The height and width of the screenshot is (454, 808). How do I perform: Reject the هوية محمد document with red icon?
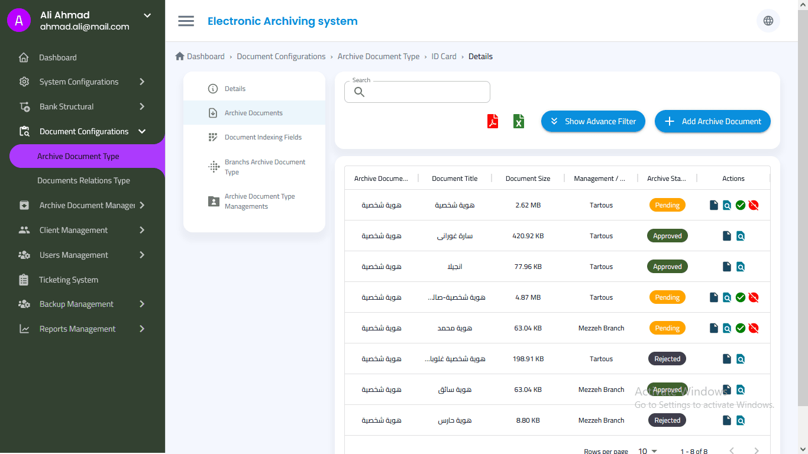coord(753,328)
